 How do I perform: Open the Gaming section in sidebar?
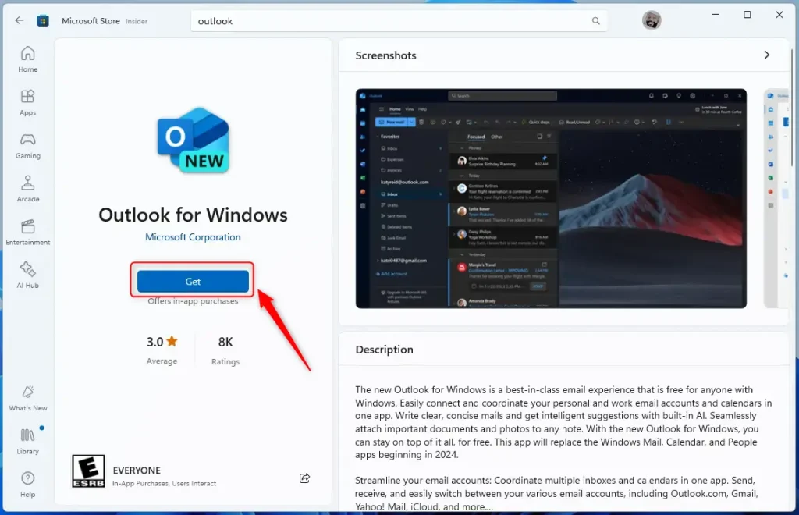click(27, 146)
